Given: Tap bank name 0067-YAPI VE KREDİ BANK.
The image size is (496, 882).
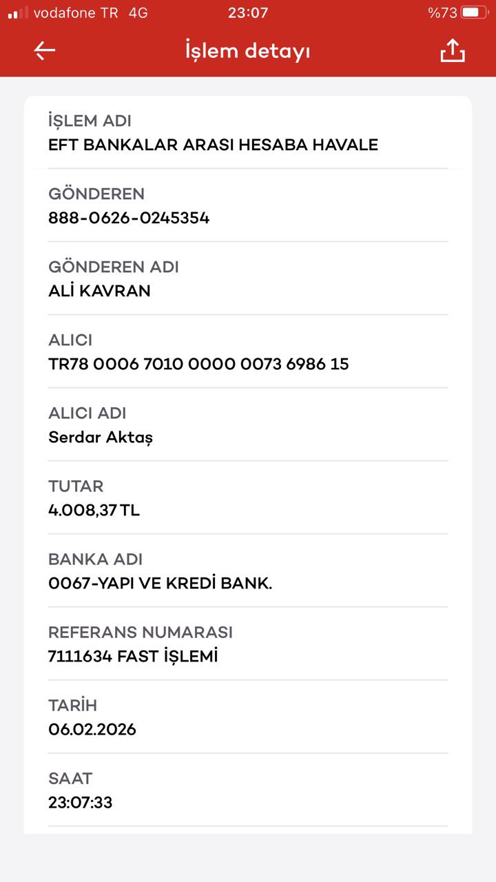Looking at the screenshot, I should click(x=161, y=584).
